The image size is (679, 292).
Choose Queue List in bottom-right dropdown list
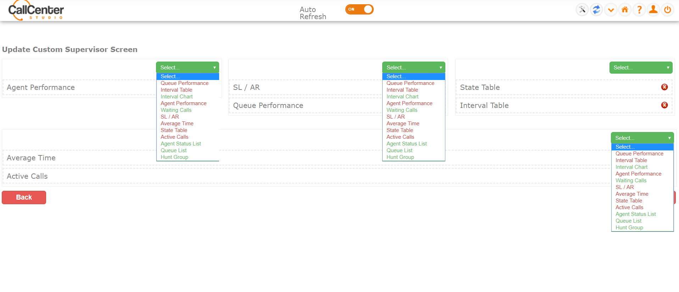click(x=642, y=221)
